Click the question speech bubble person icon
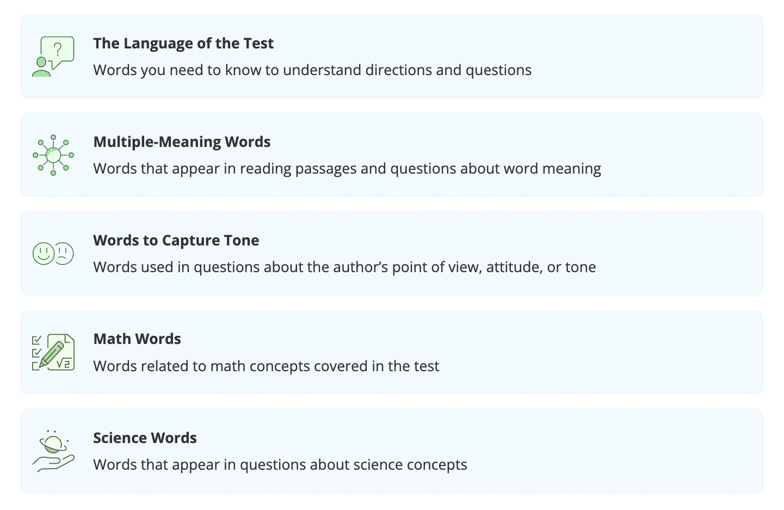 [53, 57]
